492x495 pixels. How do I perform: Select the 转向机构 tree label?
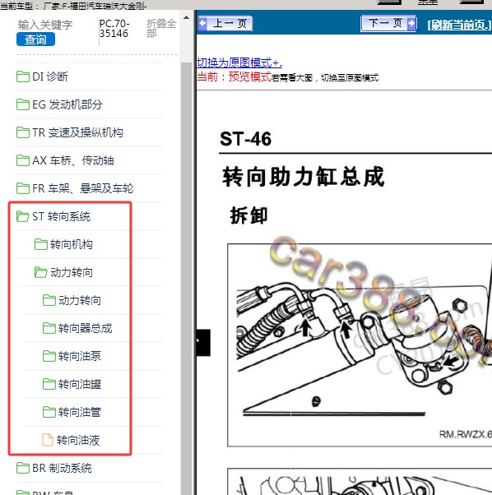click(x=72, y=244)
